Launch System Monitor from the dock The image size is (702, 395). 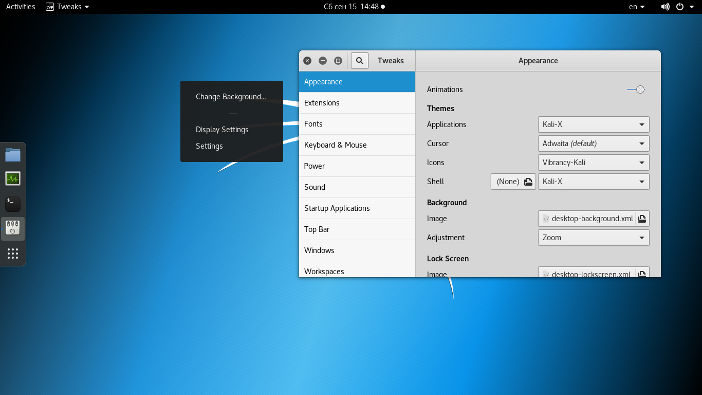[13, 179]
